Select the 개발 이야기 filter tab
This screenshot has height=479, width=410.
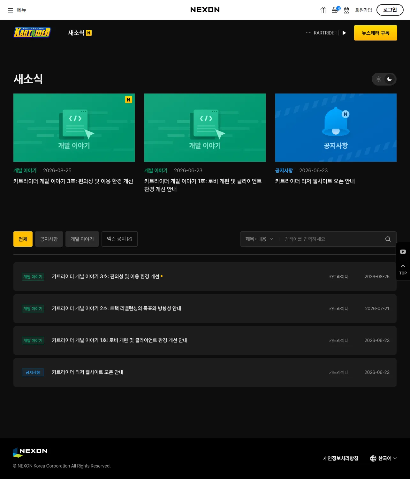[82, 239]
